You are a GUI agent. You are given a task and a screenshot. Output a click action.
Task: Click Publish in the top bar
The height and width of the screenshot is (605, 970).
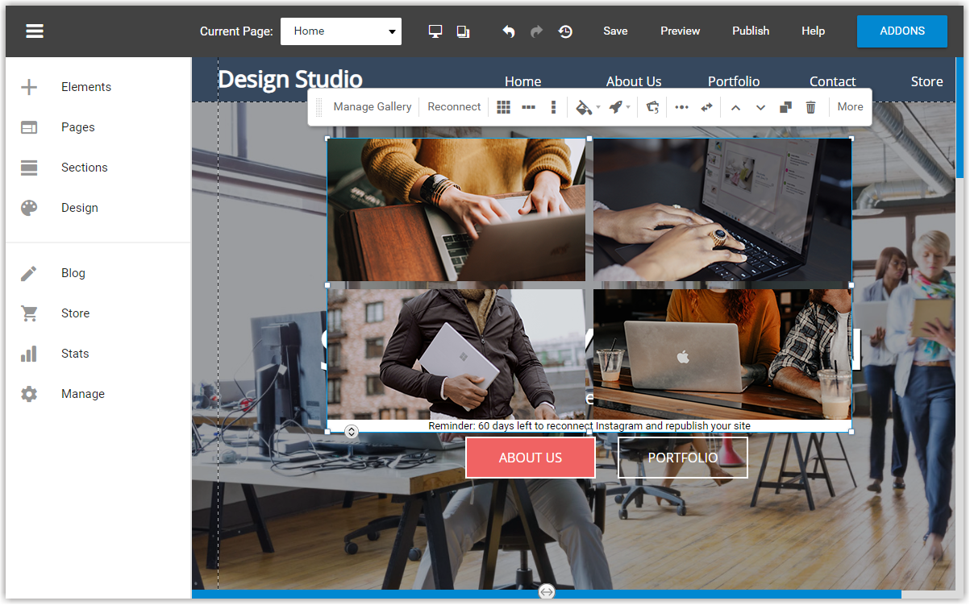751,31
